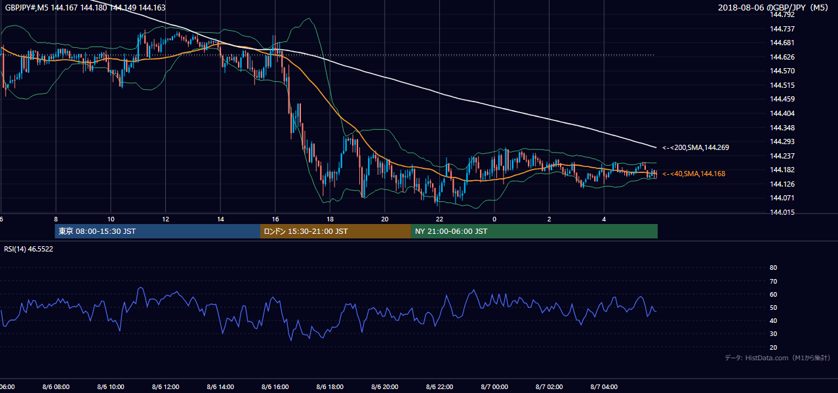Click bottom time axis label 8/6 08:00
This screenshot has height=393, width=838.
(x=56, y=387)
